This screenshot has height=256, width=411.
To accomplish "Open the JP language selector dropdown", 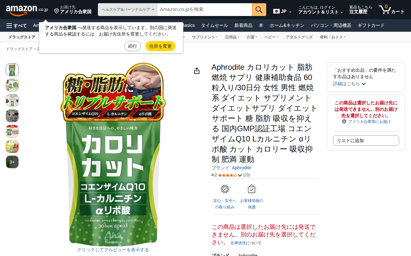I will [282, 11].
